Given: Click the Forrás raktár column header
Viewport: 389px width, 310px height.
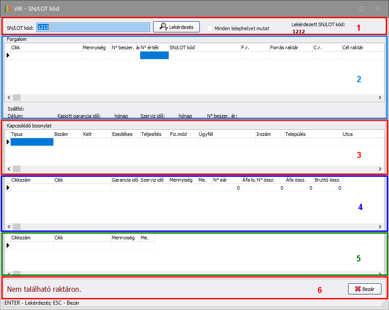Looking at the screenshot, I should coord(290,47).
